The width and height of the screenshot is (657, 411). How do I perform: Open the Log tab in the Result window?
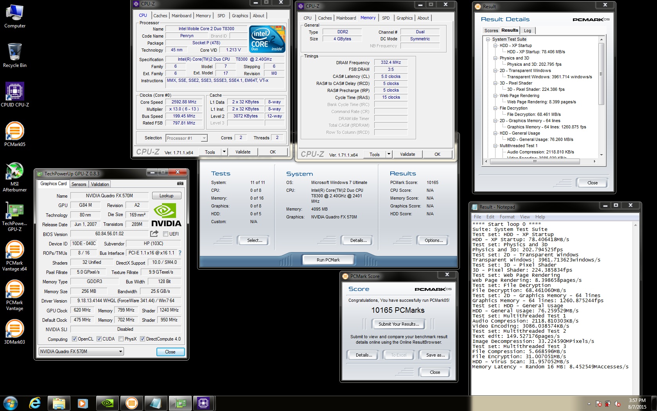coord(528,31)
